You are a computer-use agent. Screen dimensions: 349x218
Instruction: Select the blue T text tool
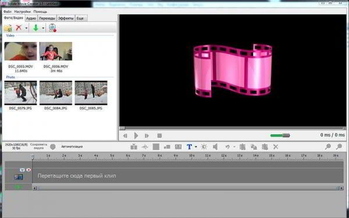click(x=189, y=147)
